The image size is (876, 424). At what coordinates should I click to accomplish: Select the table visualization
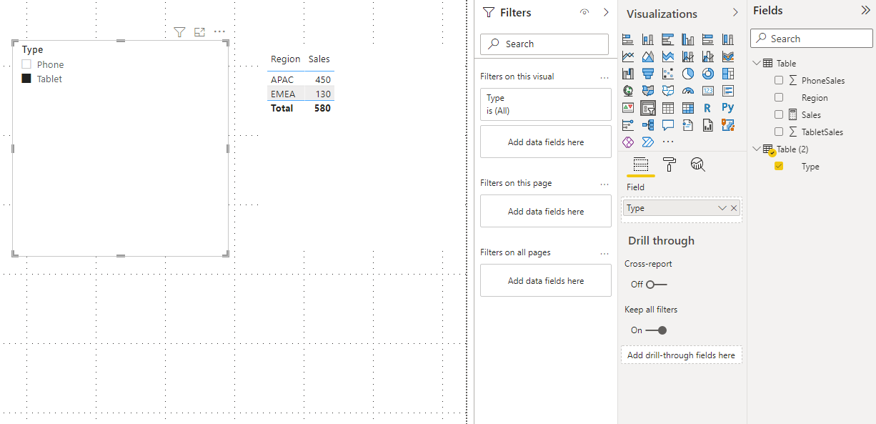pos(668,108)
